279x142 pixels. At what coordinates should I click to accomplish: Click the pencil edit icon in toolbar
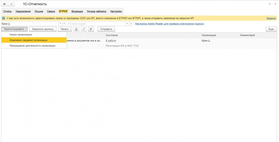pos(83,29)
